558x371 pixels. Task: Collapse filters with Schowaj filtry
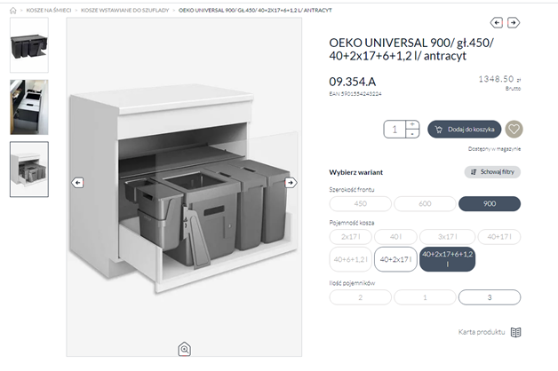tap(492, 172)
